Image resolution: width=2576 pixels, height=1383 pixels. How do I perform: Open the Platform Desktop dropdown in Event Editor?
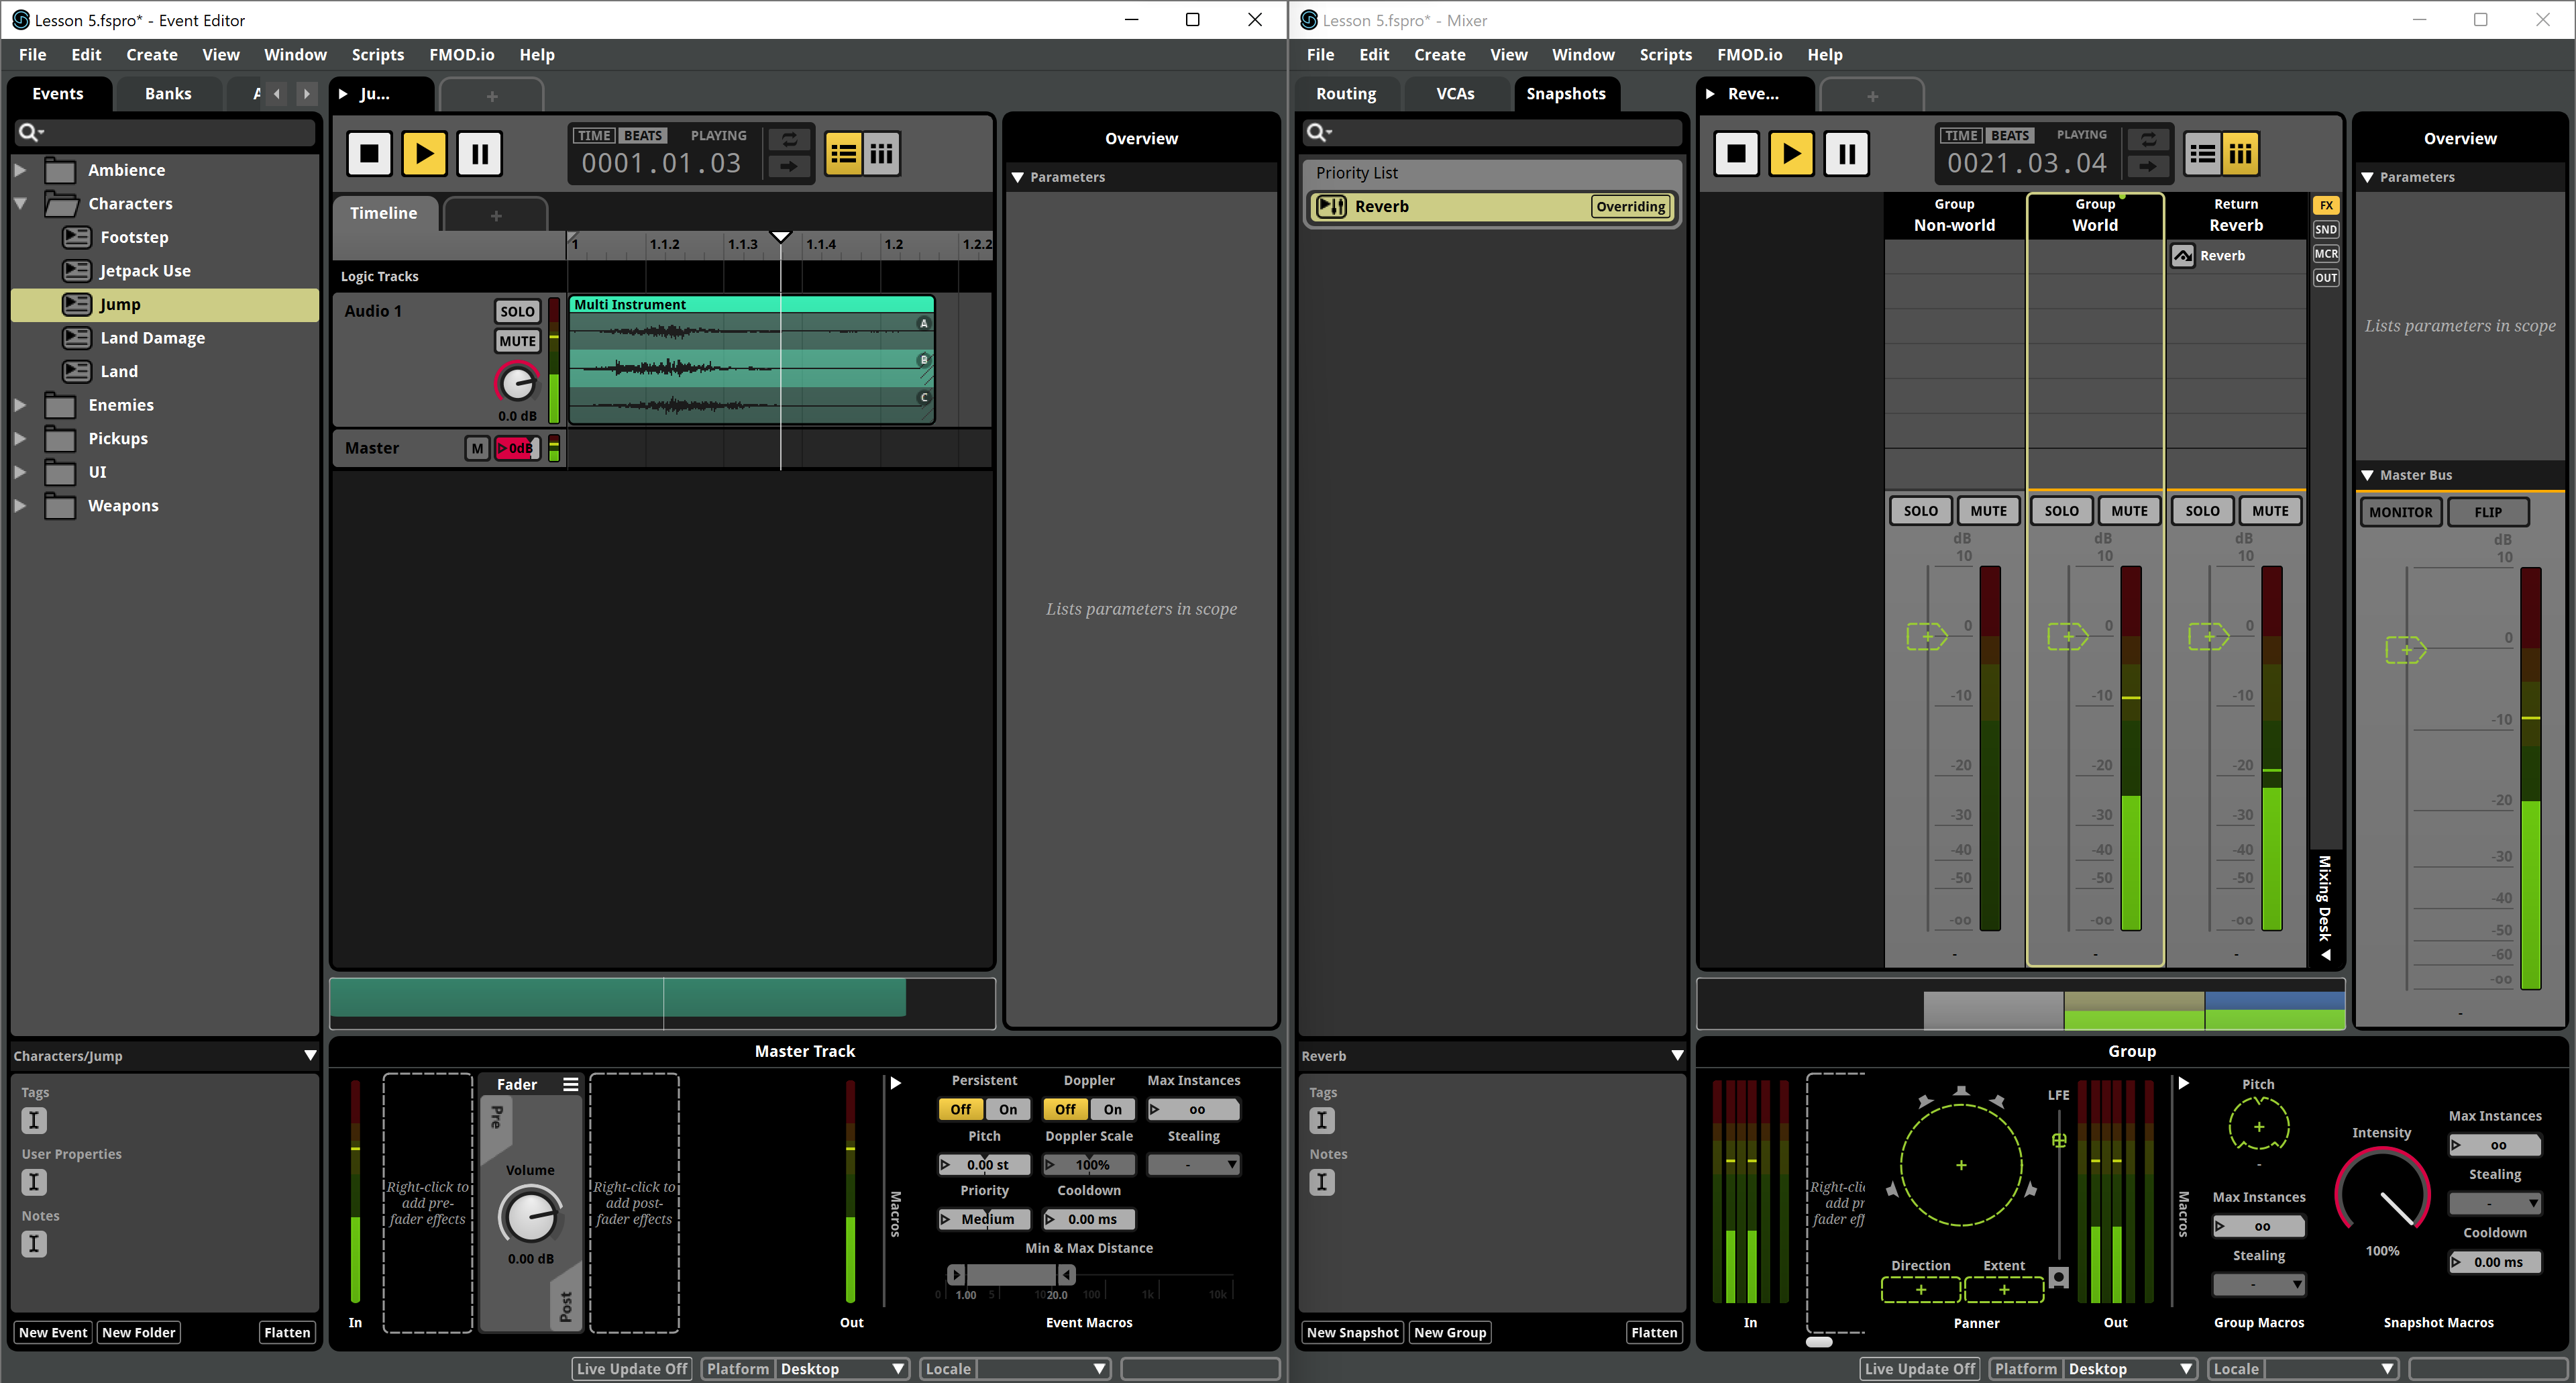(843, 1369)
